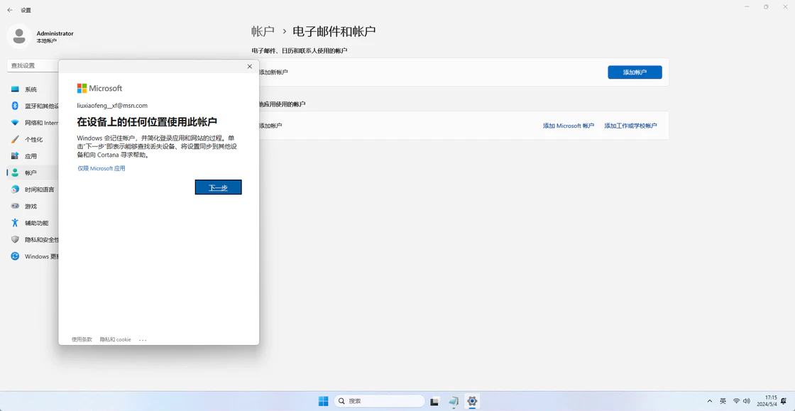
Task: Select the 帐户 sidebar item
Action: 33,172
